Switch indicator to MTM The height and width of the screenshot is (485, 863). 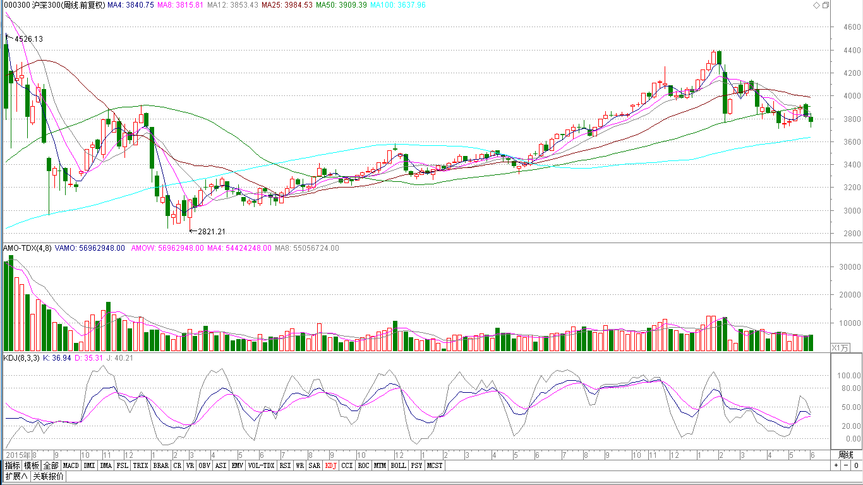point(380,465)
